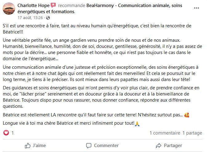Viewport: 207px width, 152px height.
Task: Click the recommendation star badge icon
Action: click(53, 5)
